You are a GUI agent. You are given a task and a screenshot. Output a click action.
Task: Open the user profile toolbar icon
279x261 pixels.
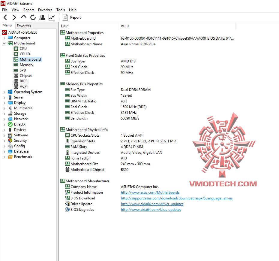[x=42, y=17]
